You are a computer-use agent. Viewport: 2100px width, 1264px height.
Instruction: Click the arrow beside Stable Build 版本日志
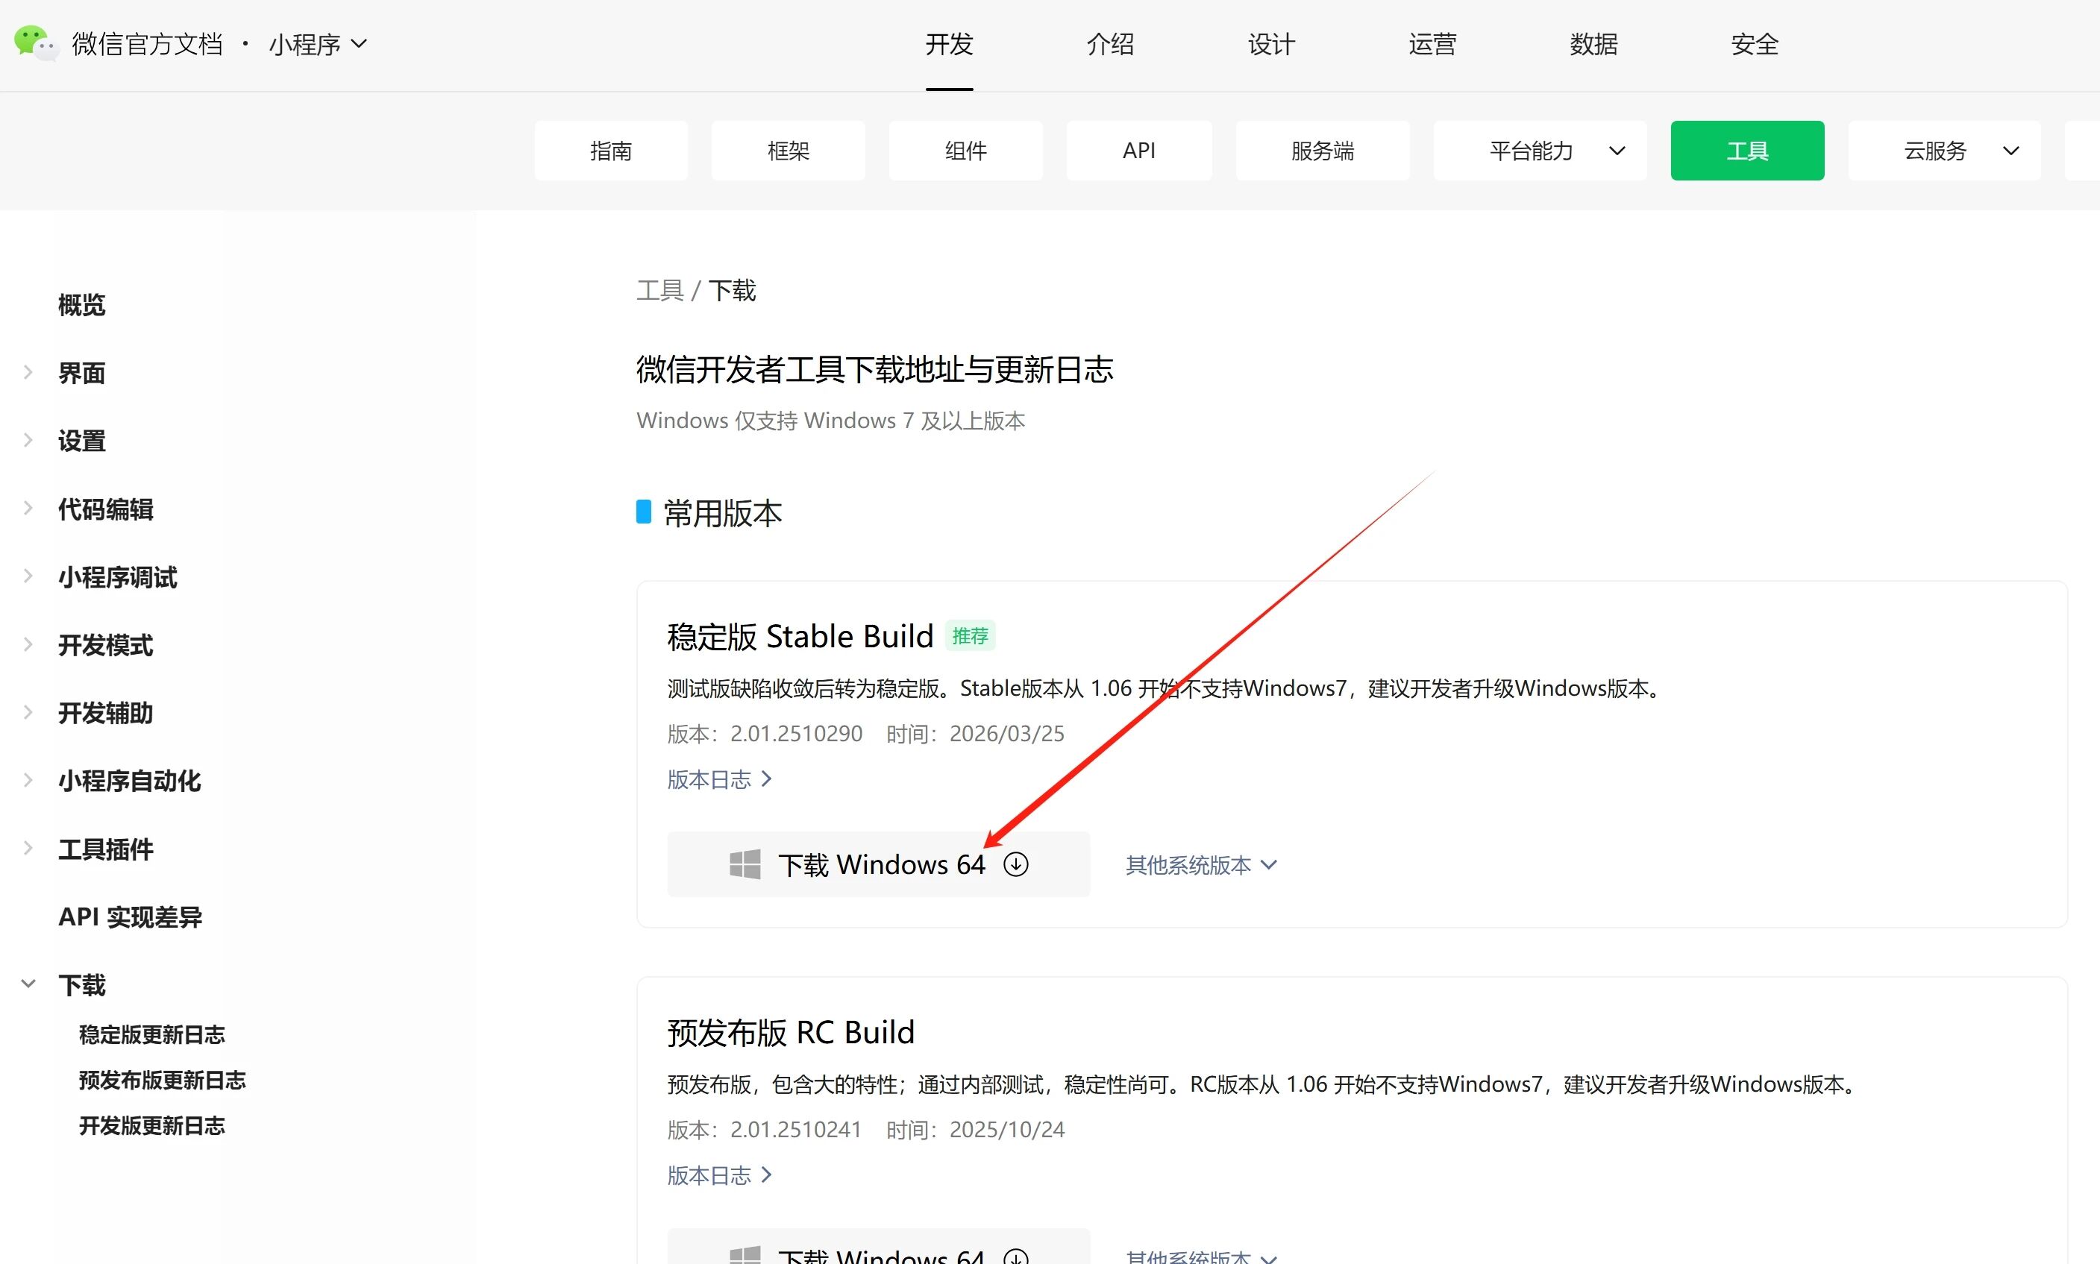tap(766, 779)
